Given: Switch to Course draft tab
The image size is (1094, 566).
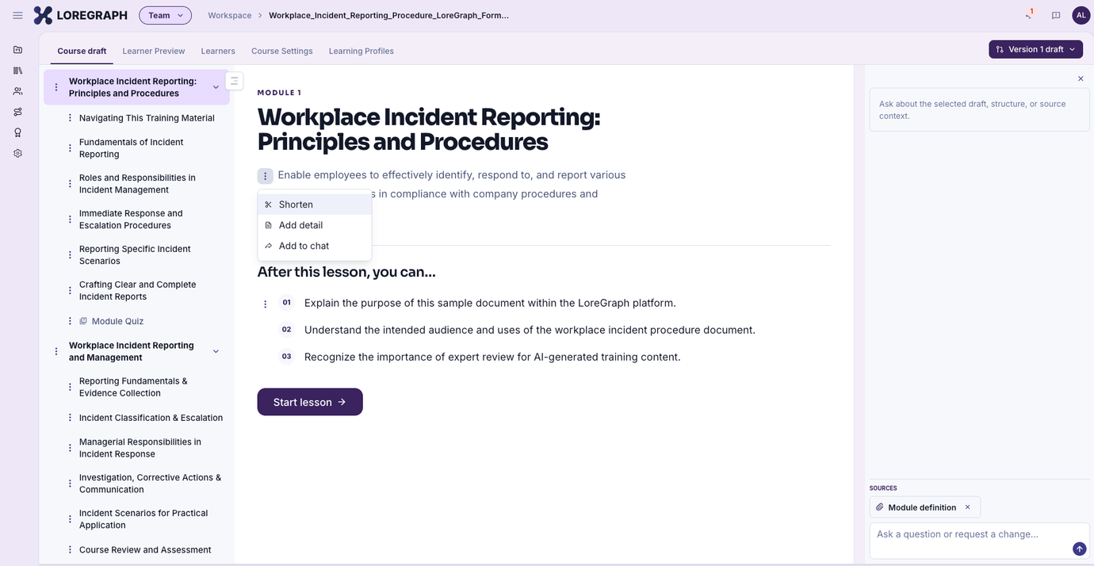Looking at the screenshot, I should point(82,51).
